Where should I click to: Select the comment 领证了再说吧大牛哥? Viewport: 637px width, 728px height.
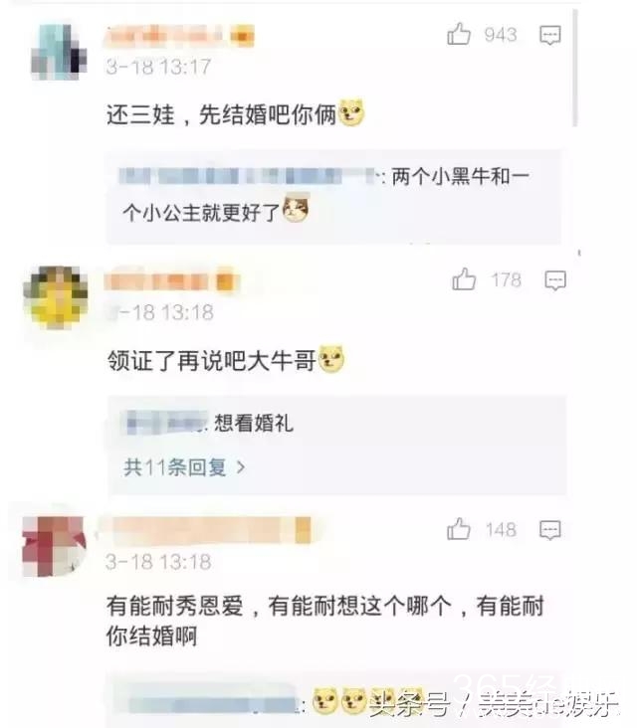pos(225,360)
